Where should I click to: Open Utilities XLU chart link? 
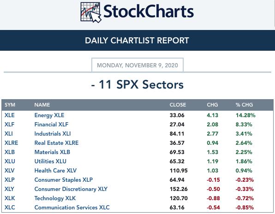[50, 161]
